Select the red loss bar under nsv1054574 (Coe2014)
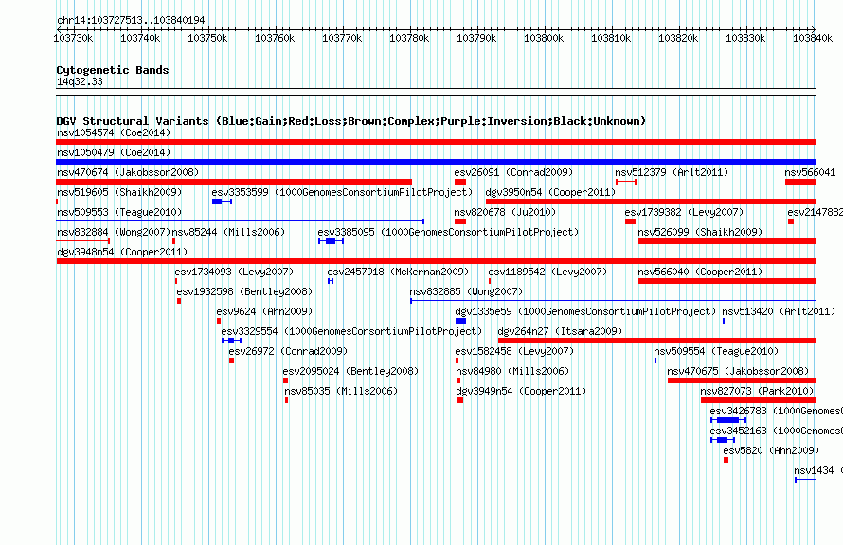 (x=436, y=142)
